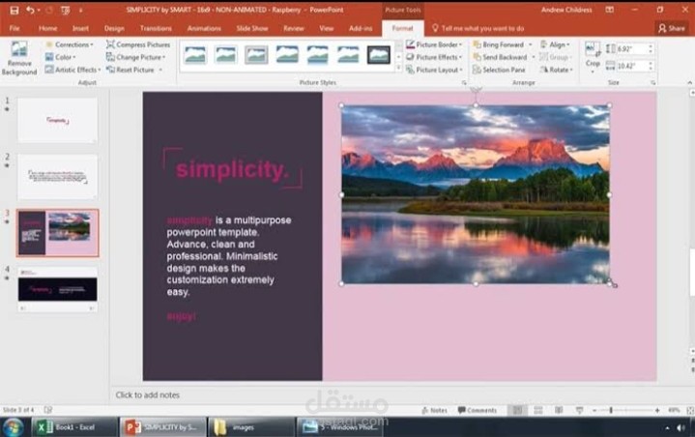This screenshot has height=437, width=695.
Task: Click the simplicity. title text
Action: (232, 170)
